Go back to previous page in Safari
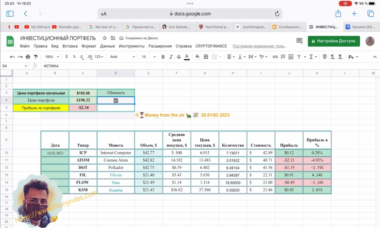Image resolution: width=380 pixels, height=228 pixels. [26, 14]
